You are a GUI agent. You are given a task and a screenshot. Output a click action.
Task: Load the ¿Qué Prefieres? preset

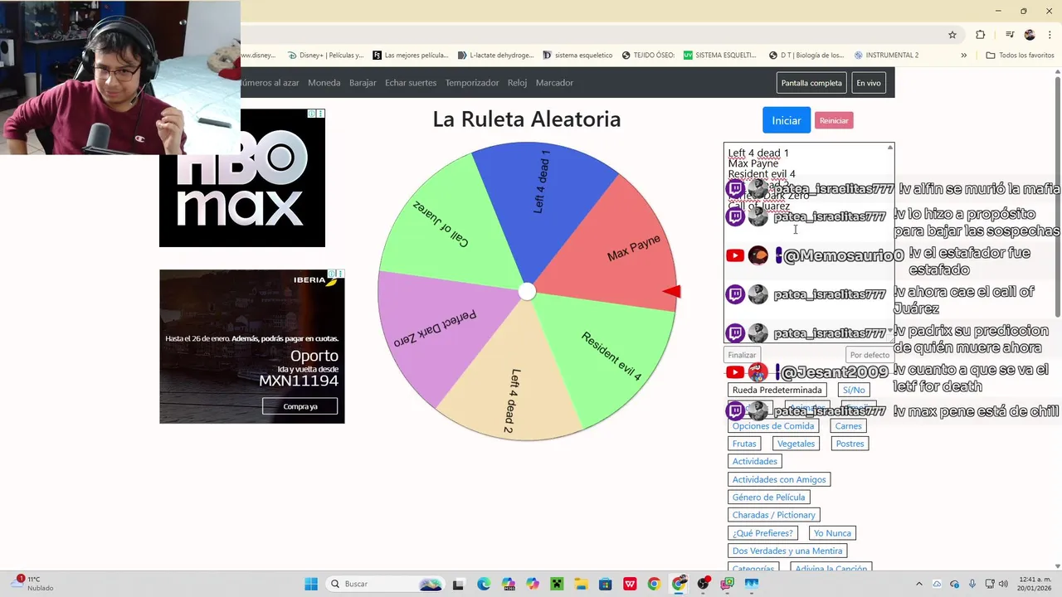pyautogui.click(x=762, y=533)
